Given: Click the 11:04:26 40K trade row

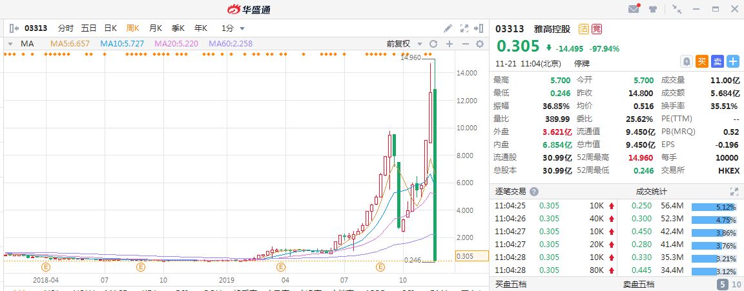Looking at the screenshot, I should click(x=555, y=219).
